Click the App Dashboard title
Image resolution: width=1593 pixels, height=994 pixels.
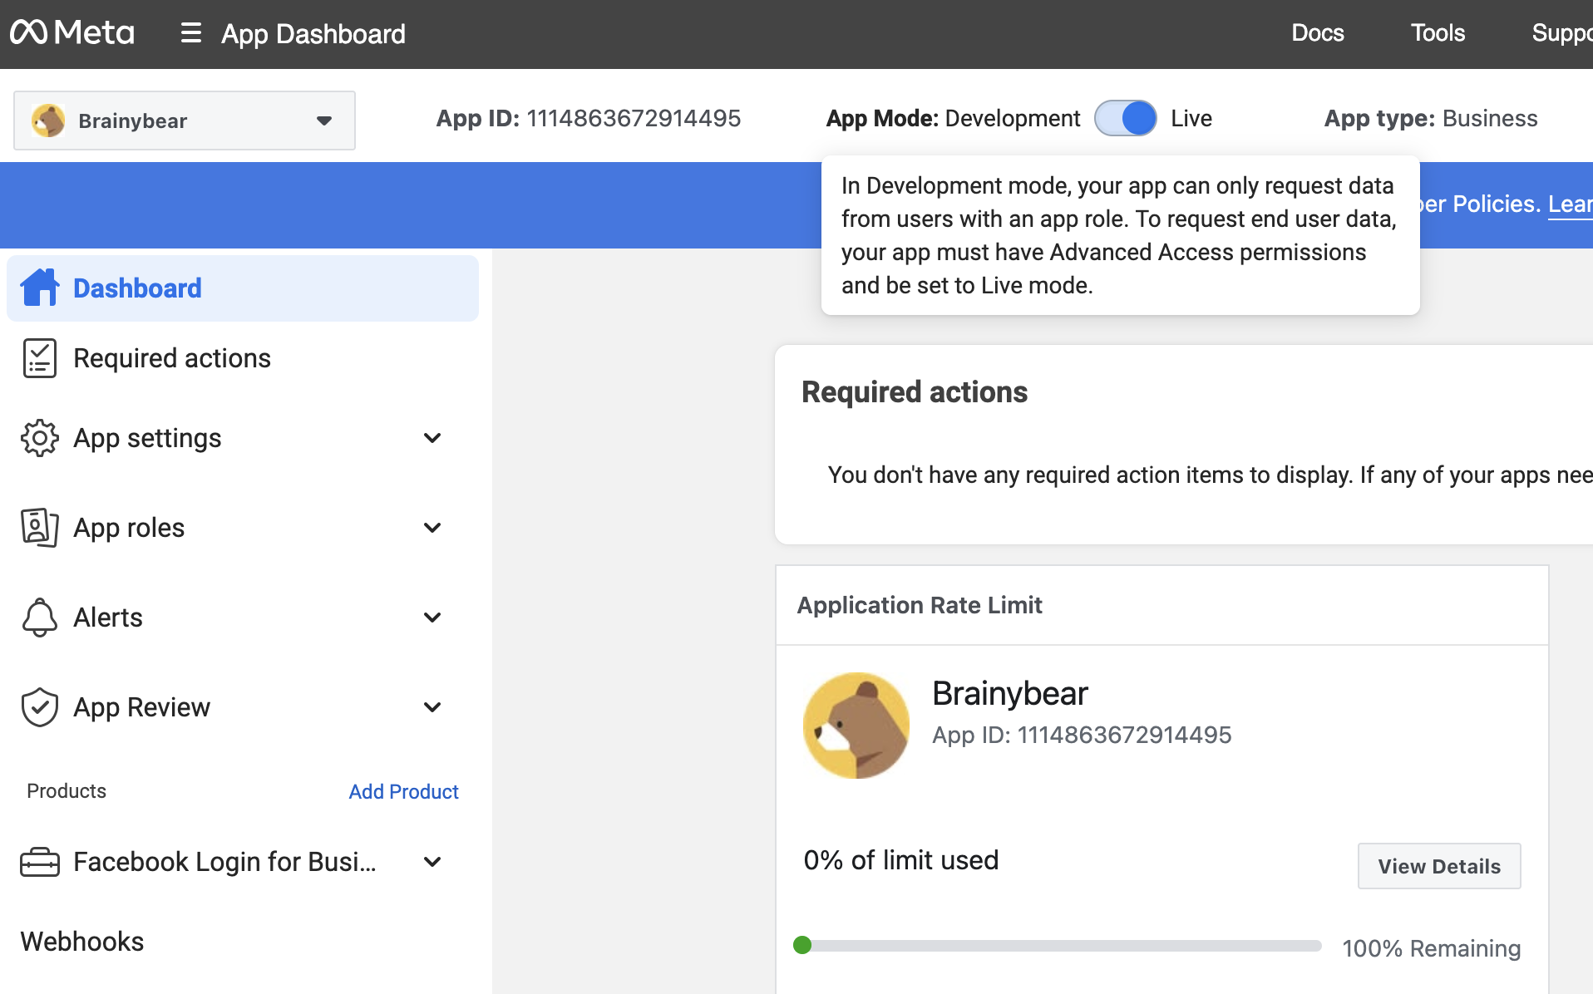click(x=313, y=34)
